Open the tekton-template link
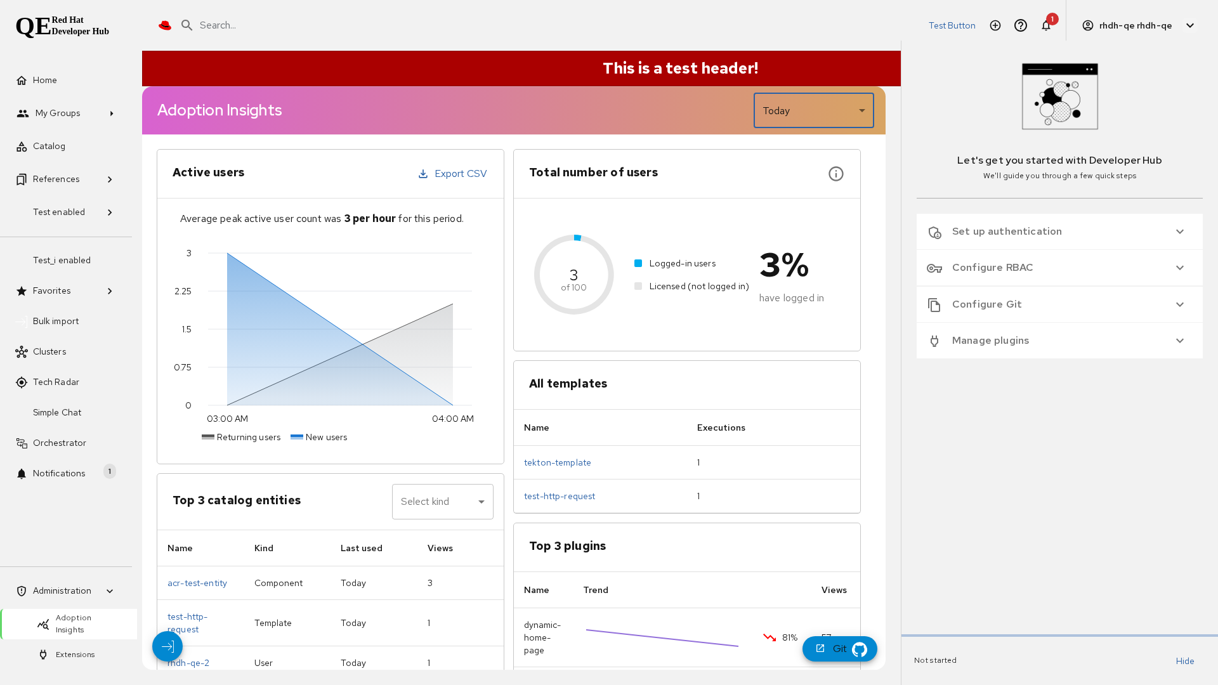This screenshot has height=685, width=1218. coord(557,462)
